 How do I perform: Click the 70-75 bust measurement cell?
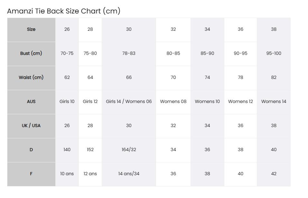coord(67,54)
